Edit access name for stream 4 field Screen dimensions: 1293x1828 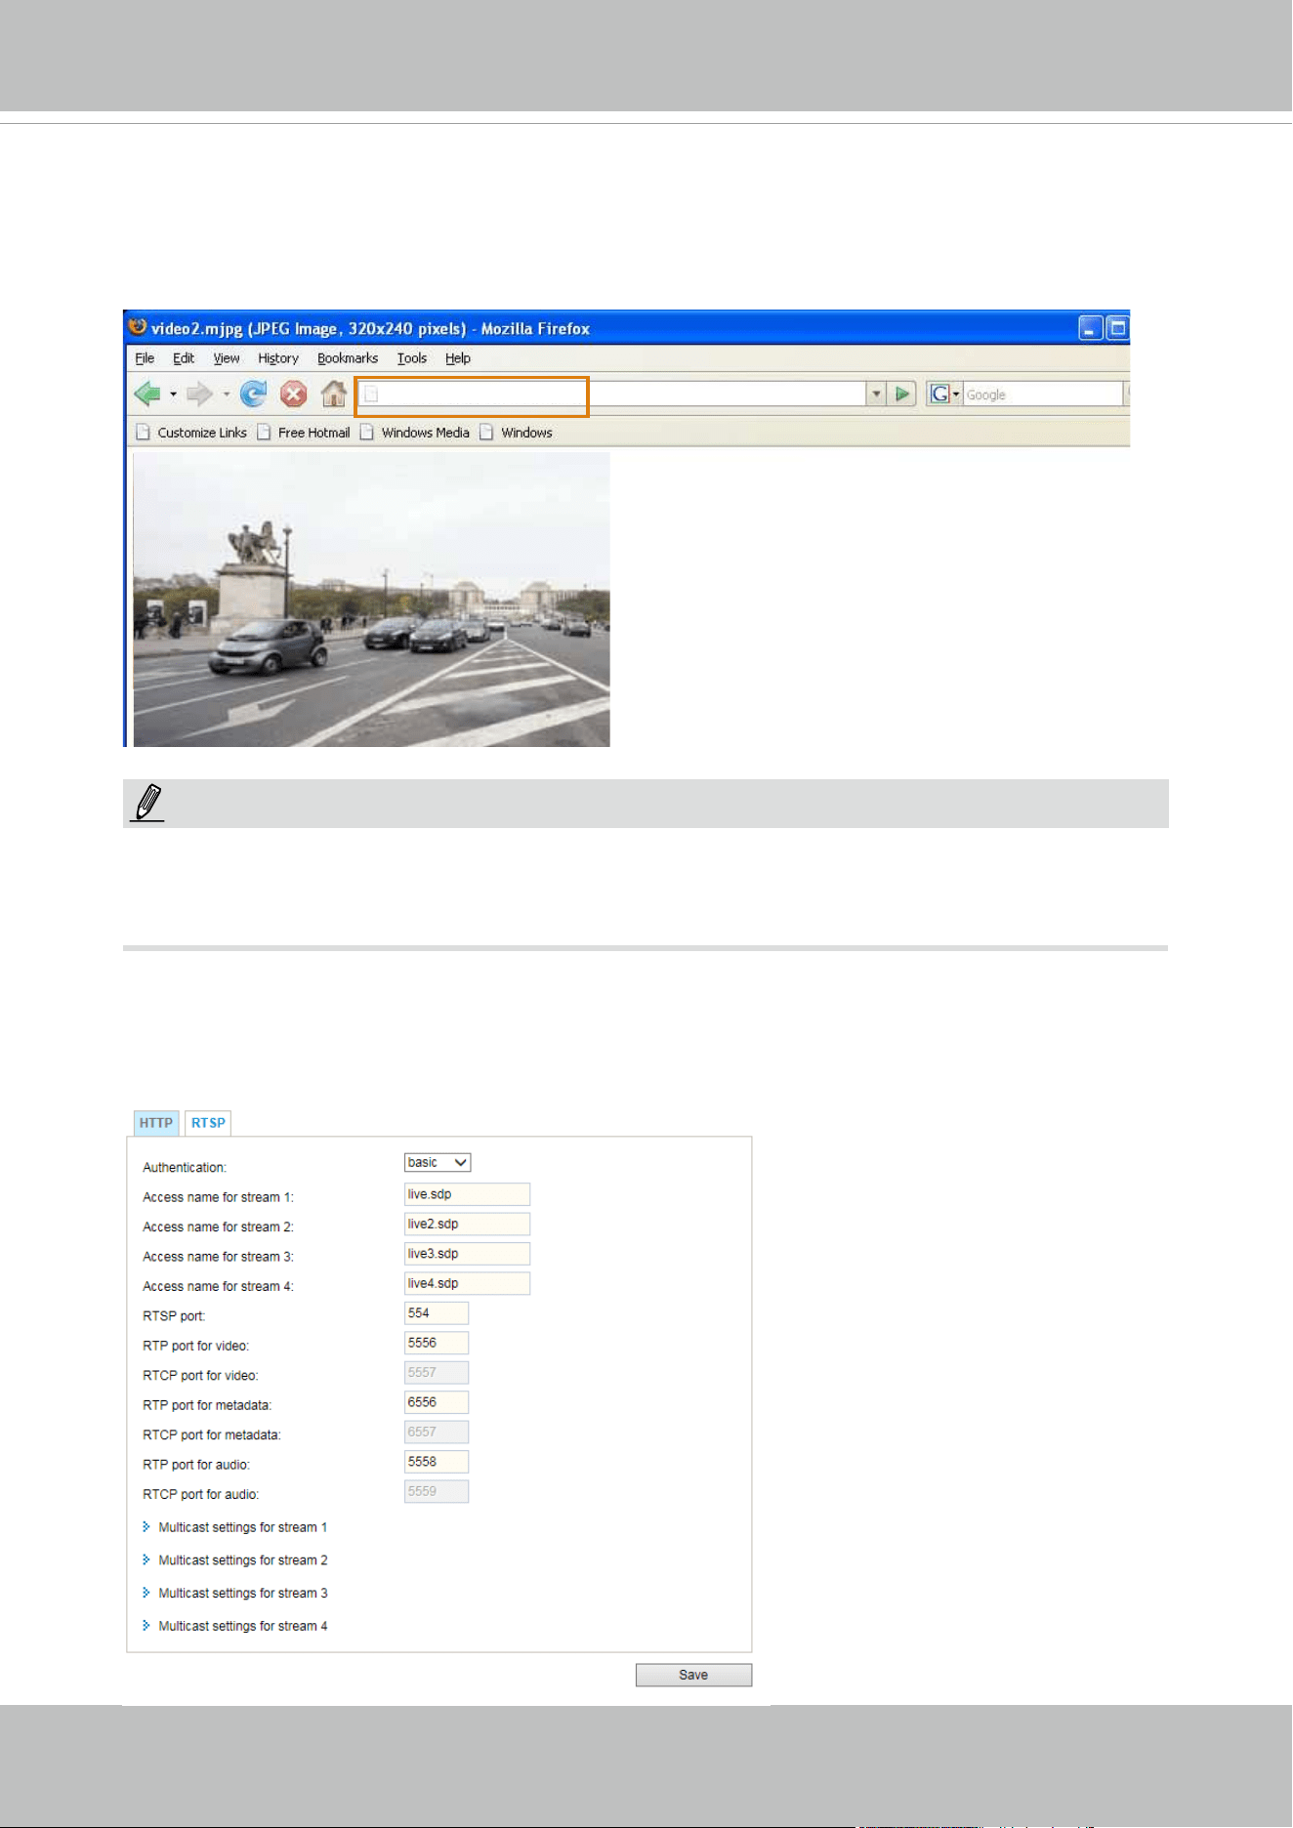467,1283
